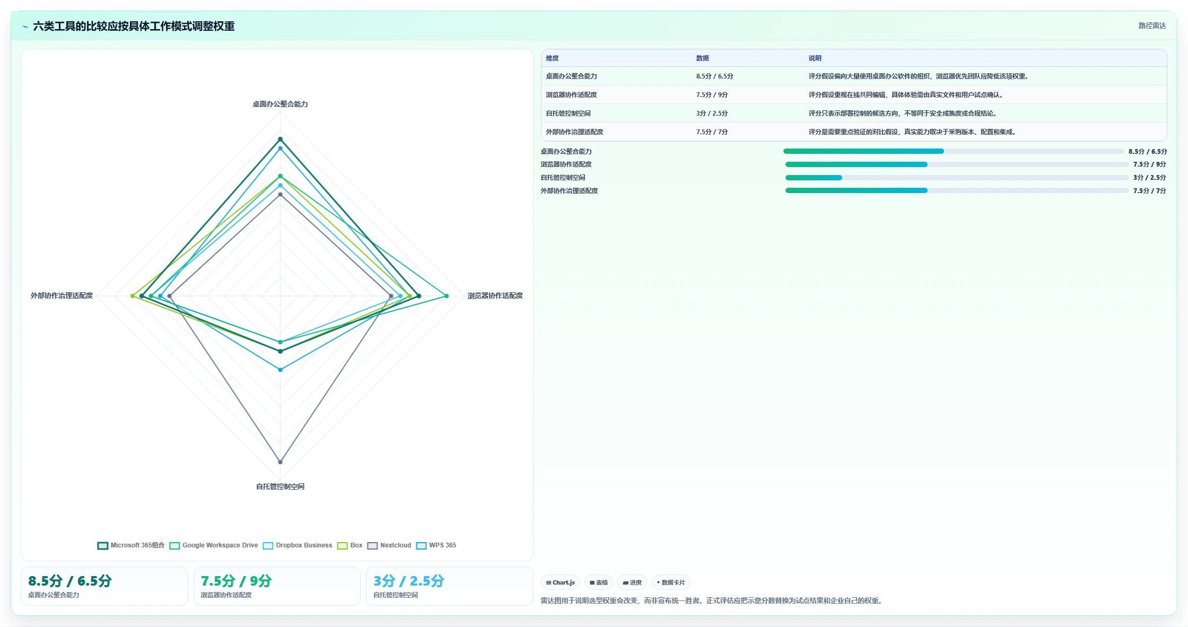Click the note starting 评分是需要重点验证的对比假设
Screen dimensions: 1188x627
tap(913, 132)
